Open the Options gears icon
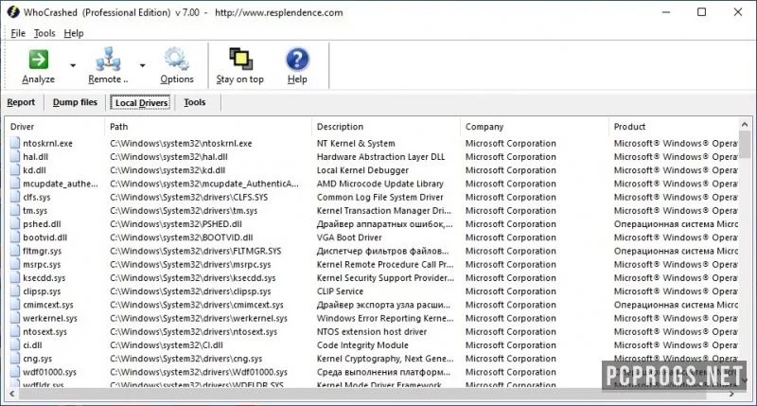757x406 pixels. [177, 60]
